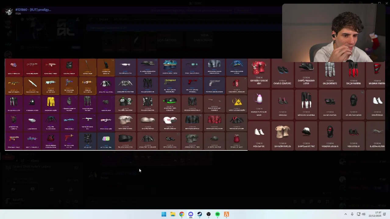Click the microphone tray icon
The width and height of the screenshot is (390, 219).
(352, 214)
